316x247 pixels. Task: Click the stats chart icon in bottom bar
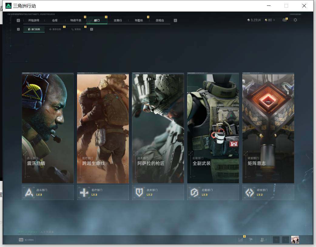(240, 239)
